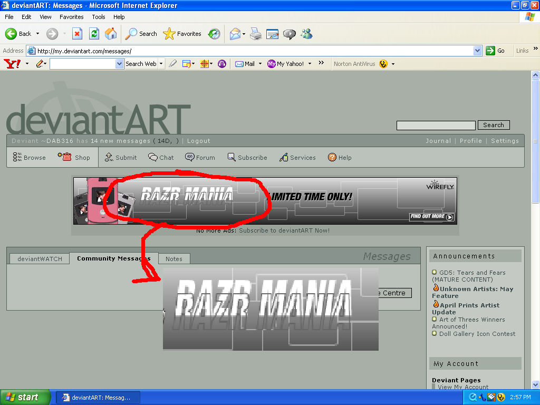
Task: Open the Address bar dropdown list
Action: pyautogui.click(x=478, y=51)
